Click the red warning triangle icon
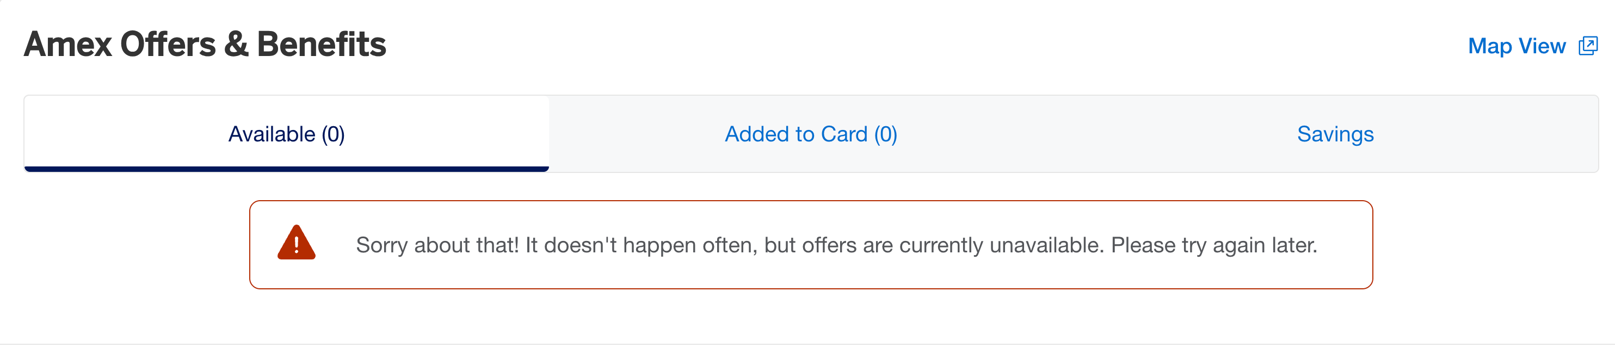Image resolution: width=1615 pixels, height=347 pixels. [296, 243]
